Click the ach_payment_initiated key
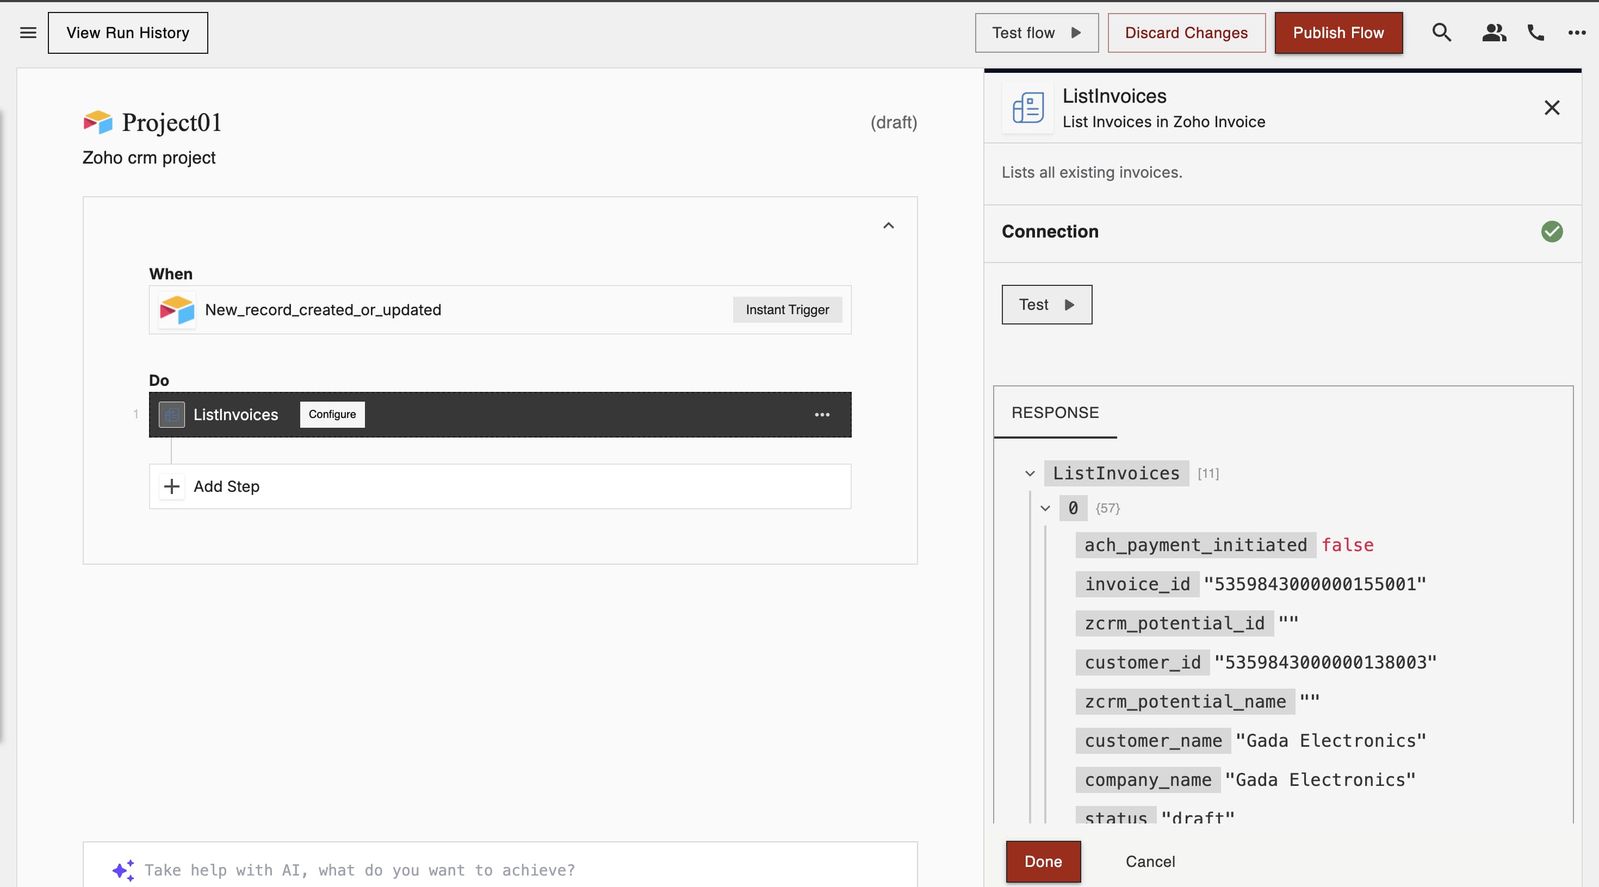 [1195, 545]
